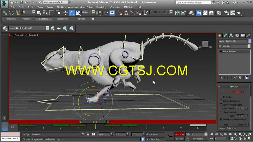Select the Bind to Space Warp tool
The image size is (253, 142).
[x=18, y=13]
